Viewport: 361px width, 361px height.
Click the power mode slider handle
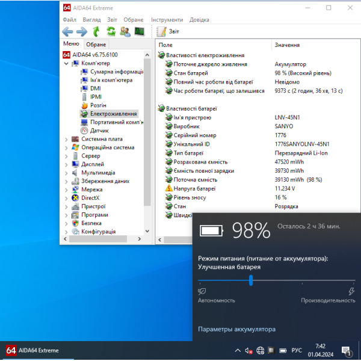[x=251, y=280]
